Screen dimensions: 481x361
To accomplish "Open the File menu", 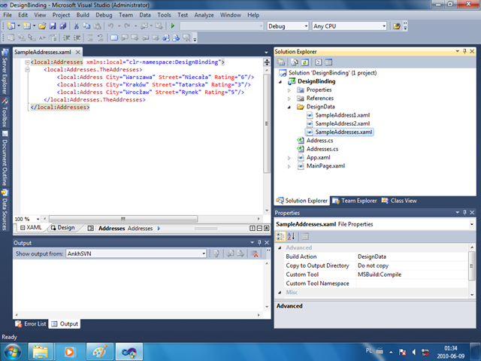I will pos(8,15).
